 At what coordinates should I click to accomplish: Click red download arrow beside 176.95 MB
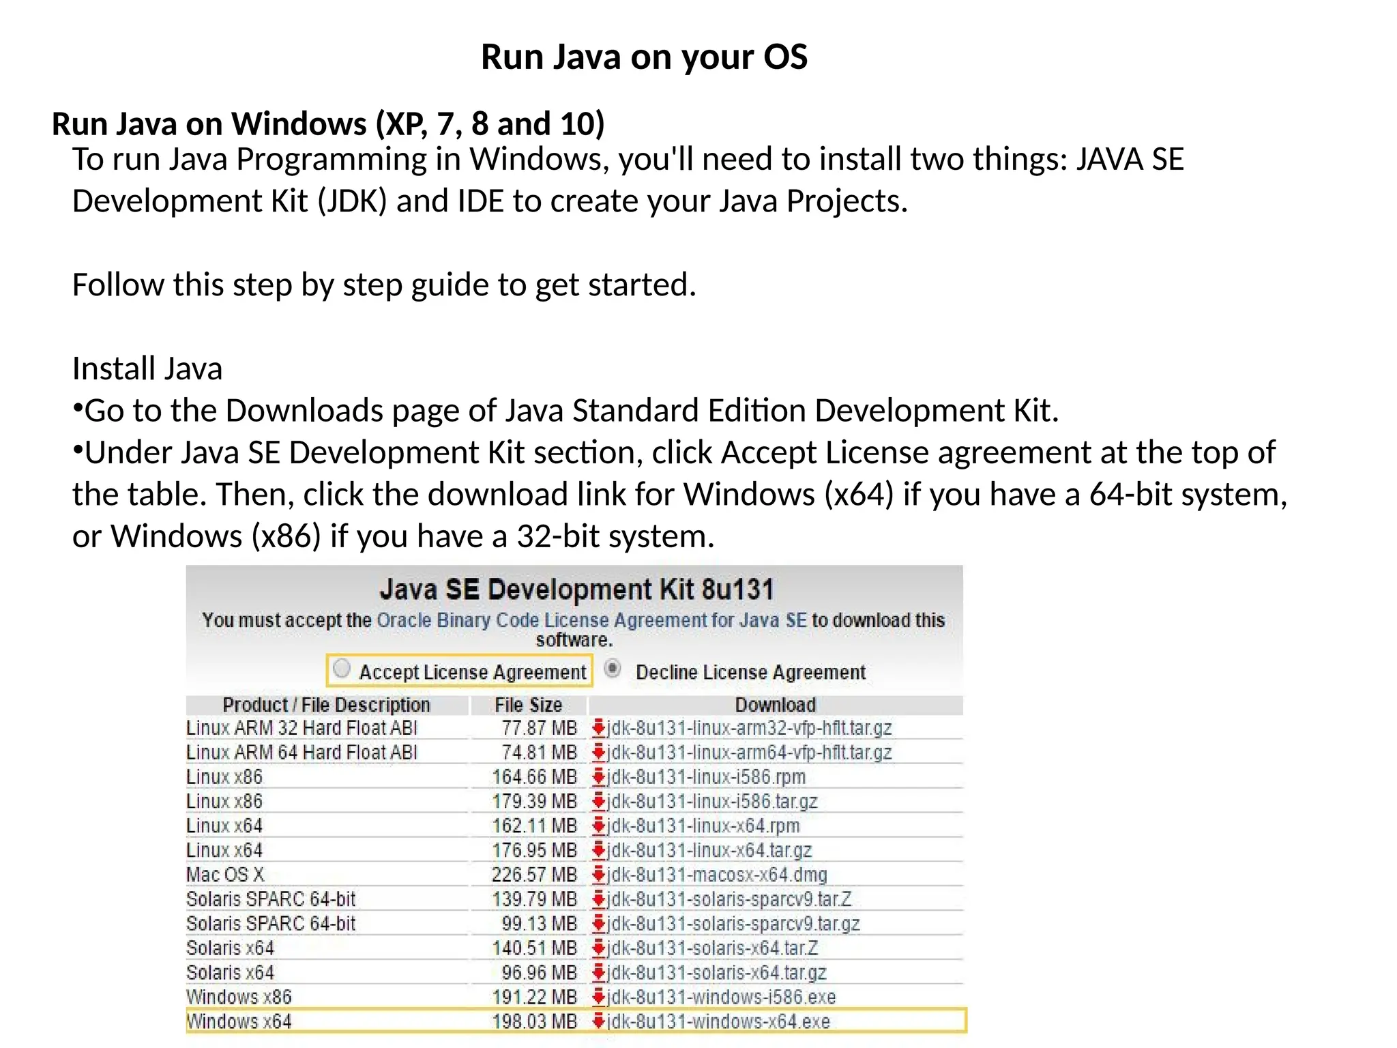[599, 850]
